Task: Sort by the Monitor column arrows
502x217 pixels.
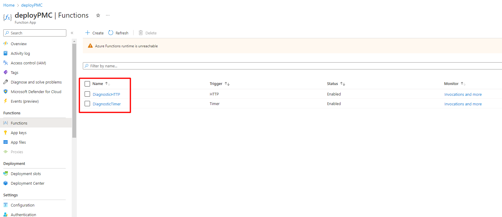Action: (x=463, y=84)
